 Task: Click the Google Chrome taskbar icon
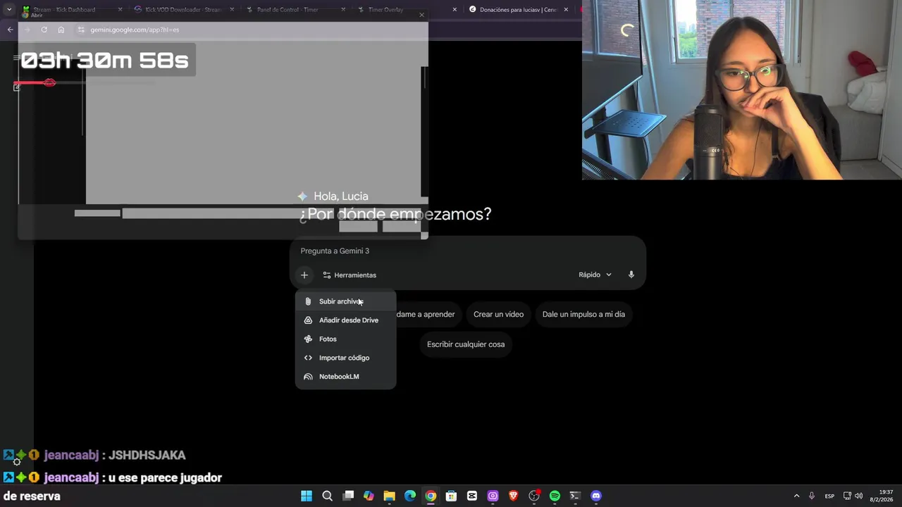point(431,496)
